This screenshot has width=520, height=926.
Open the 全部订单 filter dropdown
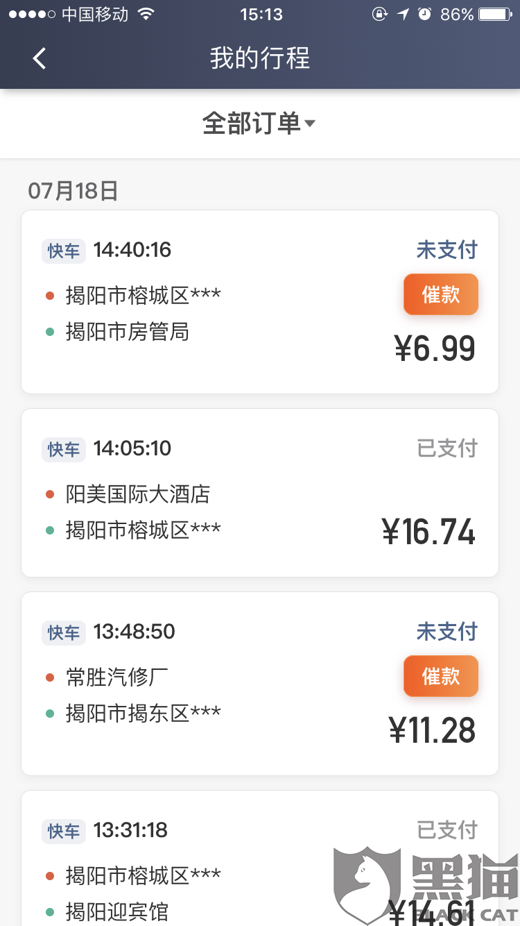click(x=259, y=124)
